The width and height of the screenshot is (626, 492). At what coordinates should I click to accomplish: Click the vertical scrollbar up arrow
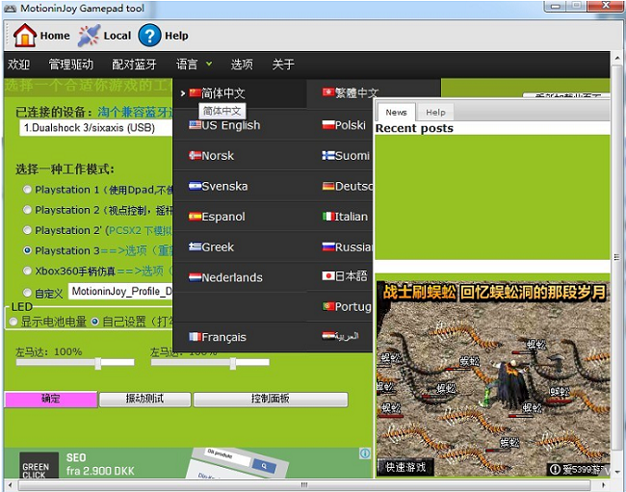[x=617, y=58]
